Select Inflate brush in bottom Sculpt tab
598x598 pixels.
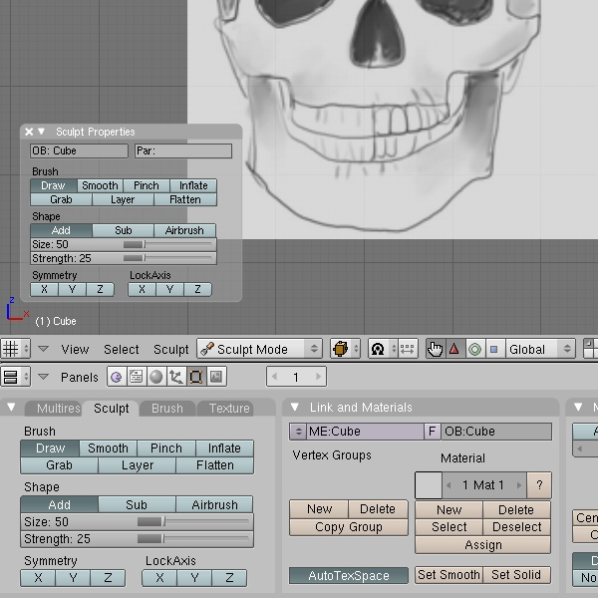[x=224, y=448]
